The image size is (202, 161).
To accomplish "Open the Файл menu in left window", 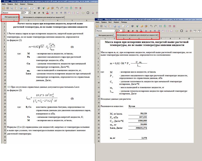I will pyautogui.click(x=3, y=4).
